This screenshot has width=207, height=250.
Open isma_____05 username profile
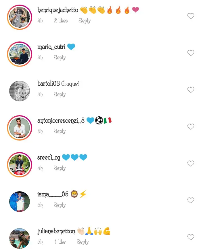coord(53,194)
